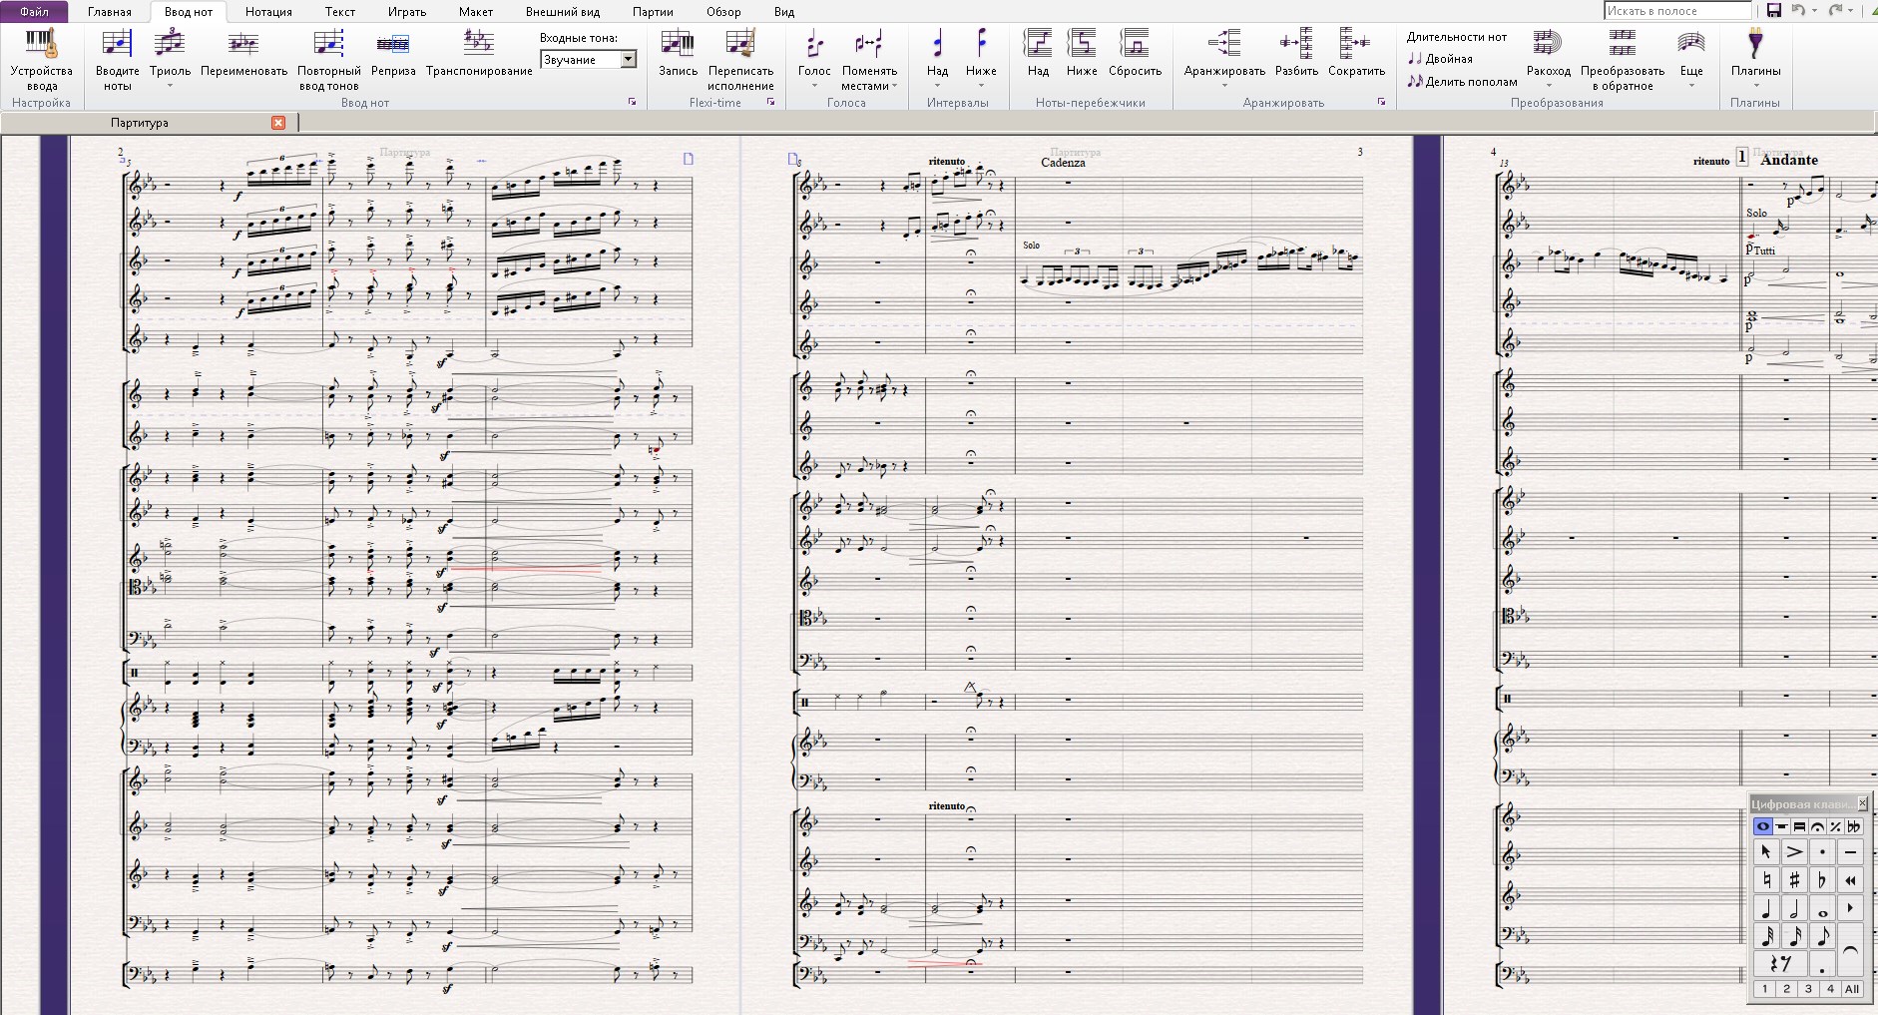Viewport: 1878px width, 1015px height.
Task: Switch to the Главная ribbon tab
Action: tap(110, 12)
